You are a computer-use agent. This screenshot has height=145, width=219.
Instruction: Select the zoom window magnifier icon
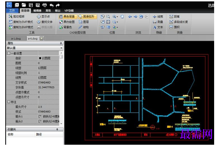pyautogui.click(x=108, y=17)
